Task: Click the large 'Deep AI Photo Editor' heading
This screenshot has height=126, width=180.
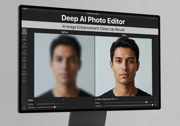Action: (x=93, y=20)
